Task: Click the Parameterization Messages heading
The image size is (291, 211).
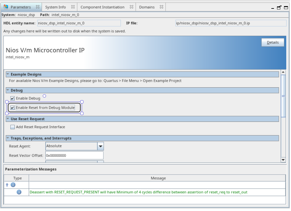Action: pos(31,170)
